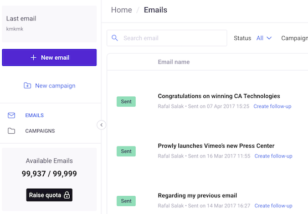Screen dimensions: 308x214
Task: Open the EMAILS menu item
Action: click(34, 116)
